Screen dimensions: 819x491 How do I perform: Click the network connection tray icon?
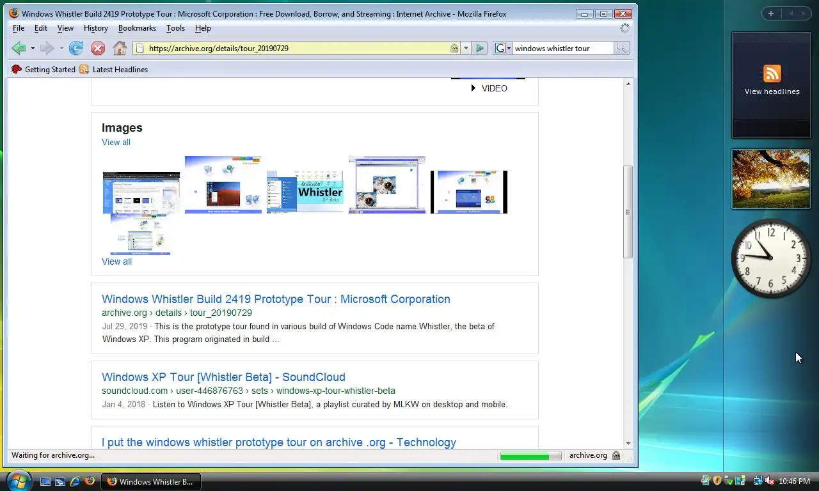coord(758,481)
